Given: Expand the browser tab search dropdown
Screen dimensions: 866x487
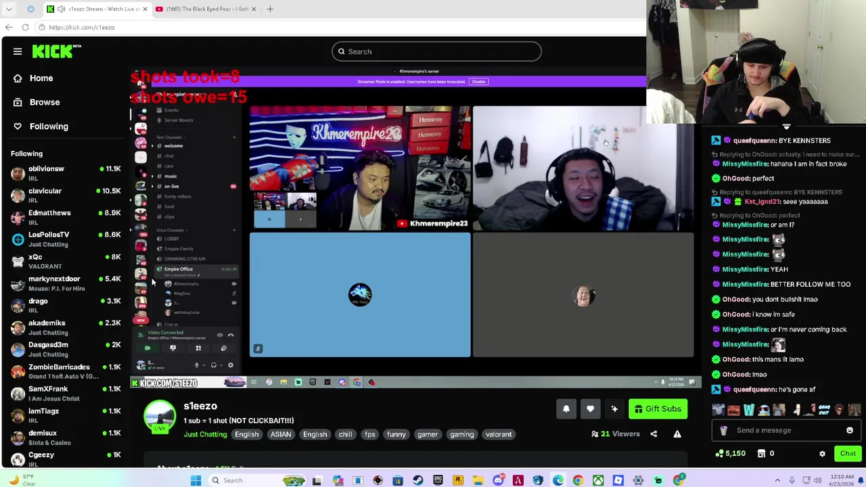Looking at the screenshot, I should click(x=9, y=9).
